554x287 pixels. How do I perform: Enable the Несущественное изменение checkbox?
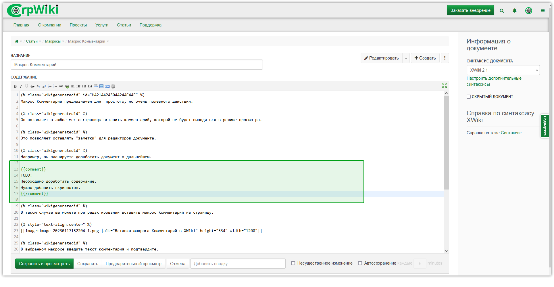293,263
